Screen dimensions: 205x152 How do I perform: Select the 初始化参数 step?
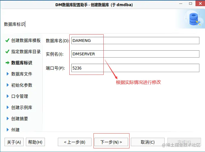click(22, 85)
